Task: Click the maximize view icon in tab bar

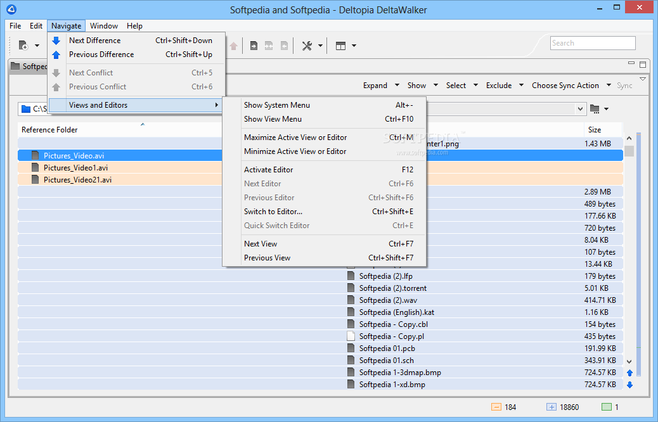Action: (643, 64)
